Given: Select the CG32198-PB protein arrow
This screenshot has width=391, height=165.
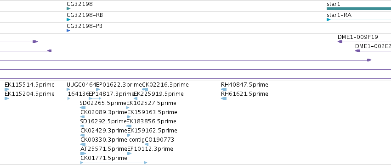Looking at the screenshot, I should coord(68,31).
